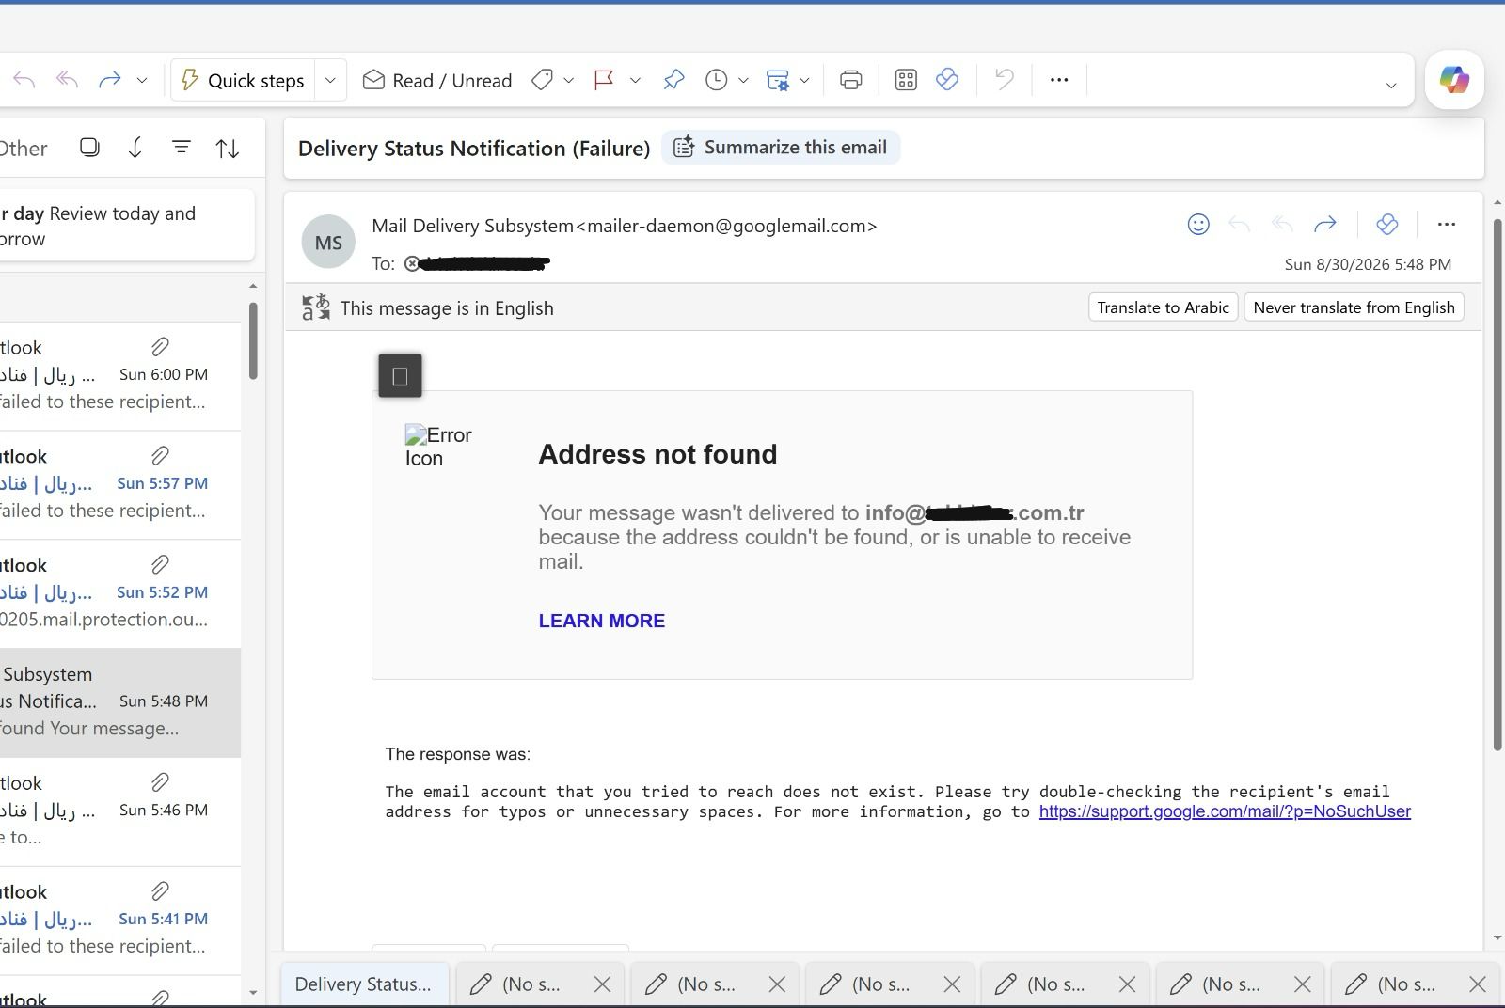
Task: Click the undo icon in the toolbar
Action: (x=1005, y=80)
